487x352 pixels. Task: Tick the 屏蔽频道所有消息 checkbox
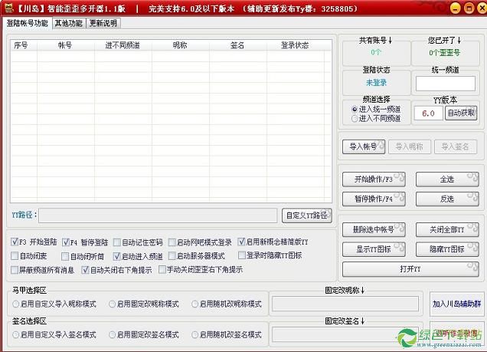[x=15, y=270]
